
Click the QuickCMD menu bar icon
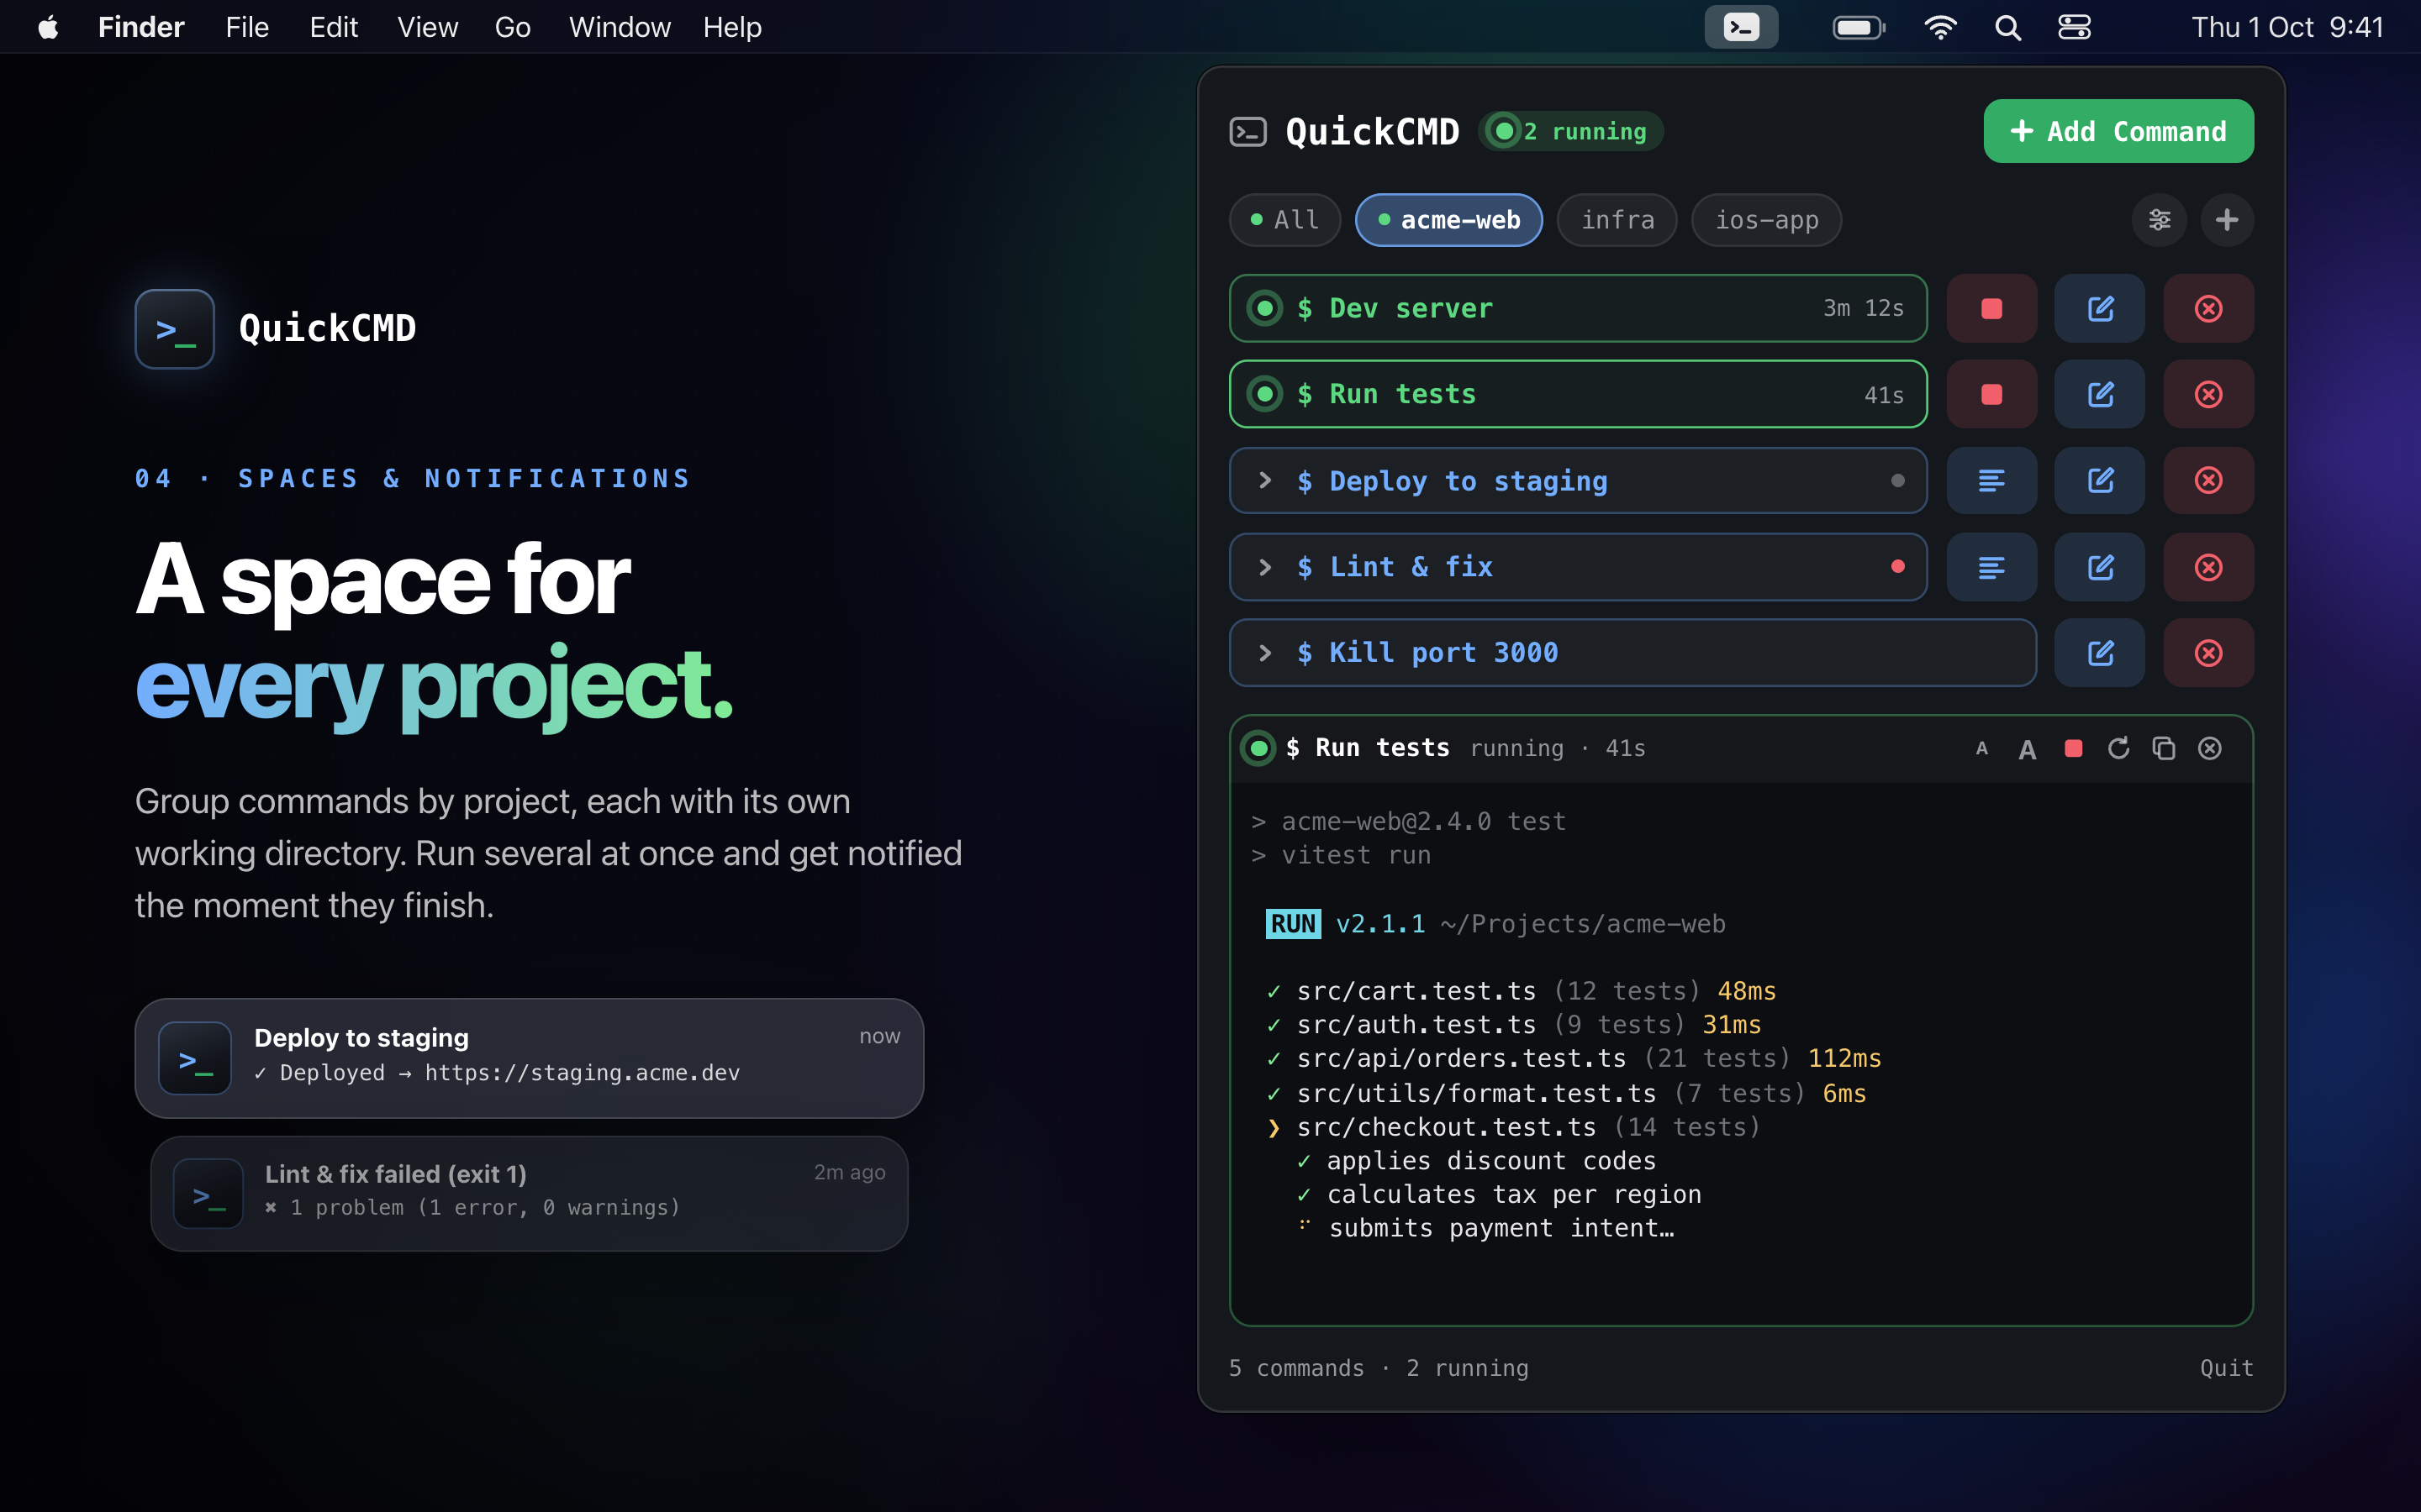coord(1741,27)
